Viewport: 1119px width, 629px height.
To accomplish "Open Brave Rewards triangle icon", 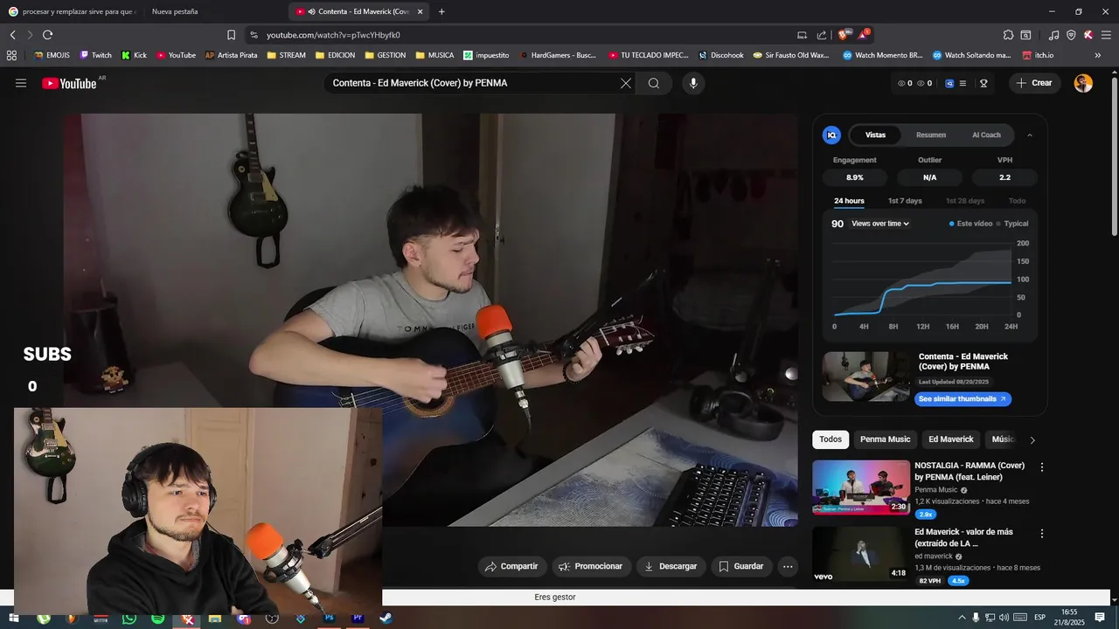I will point(864,35).
